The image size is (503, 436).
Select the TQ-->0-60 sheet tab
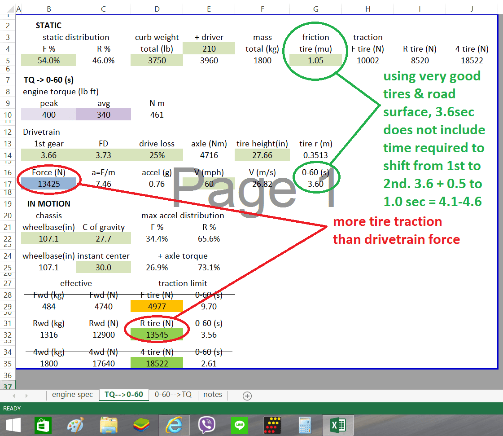click(x=124, y=395)
